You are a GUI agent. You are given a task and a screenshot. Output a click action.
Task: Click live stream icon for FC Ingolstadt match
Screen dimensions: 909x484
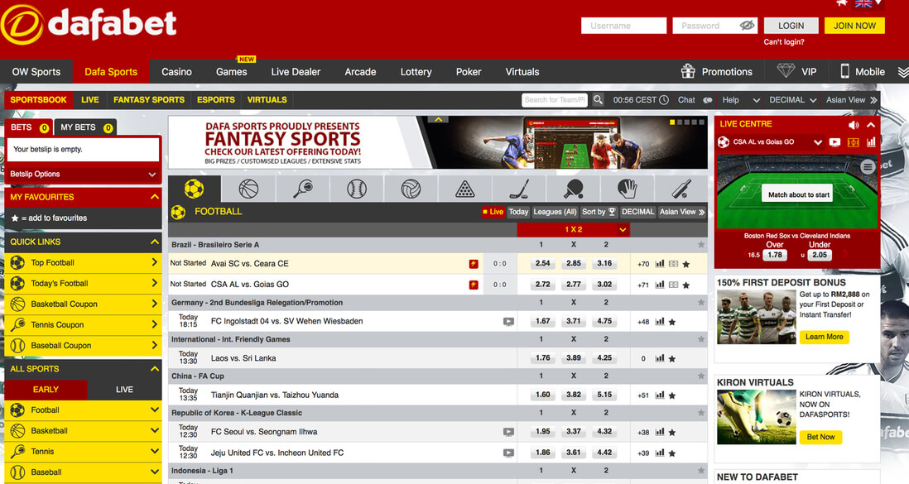[508, 322]
